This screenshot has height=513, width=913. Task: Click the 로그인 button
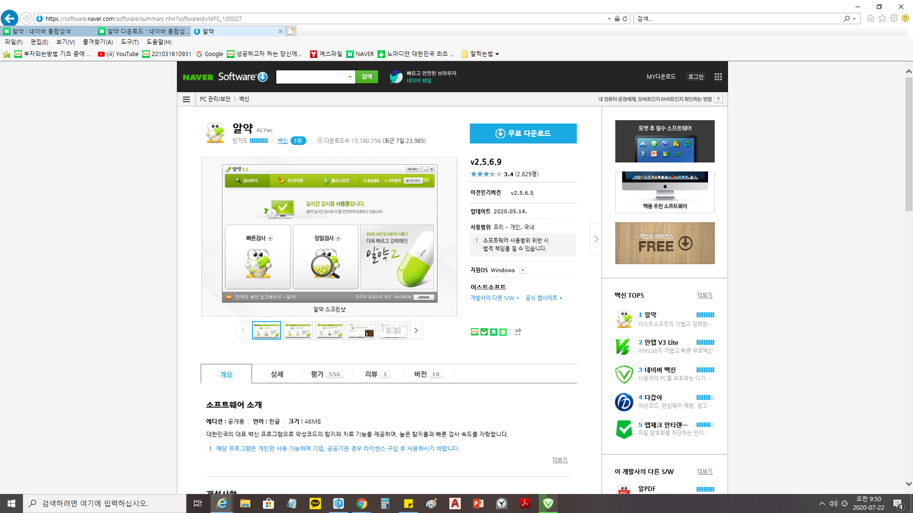696,77
